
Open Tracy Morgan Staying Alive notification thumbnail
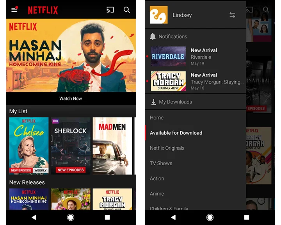click(x=168, y=81)
